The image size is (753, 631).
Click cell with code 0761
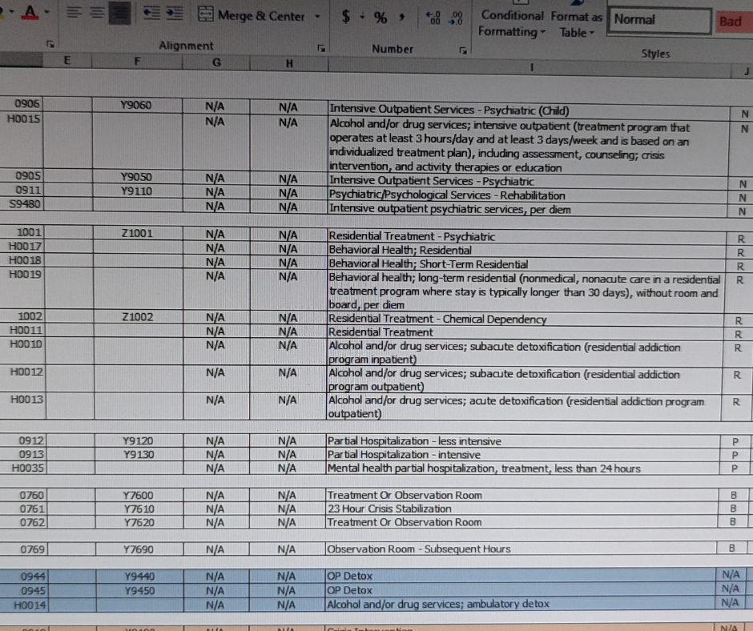click(x=23, y=509)
